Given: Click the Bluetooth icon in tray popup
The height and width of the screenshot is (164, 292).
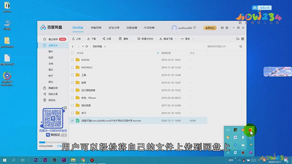Looking at the screenshot, I should coord(235,145).
